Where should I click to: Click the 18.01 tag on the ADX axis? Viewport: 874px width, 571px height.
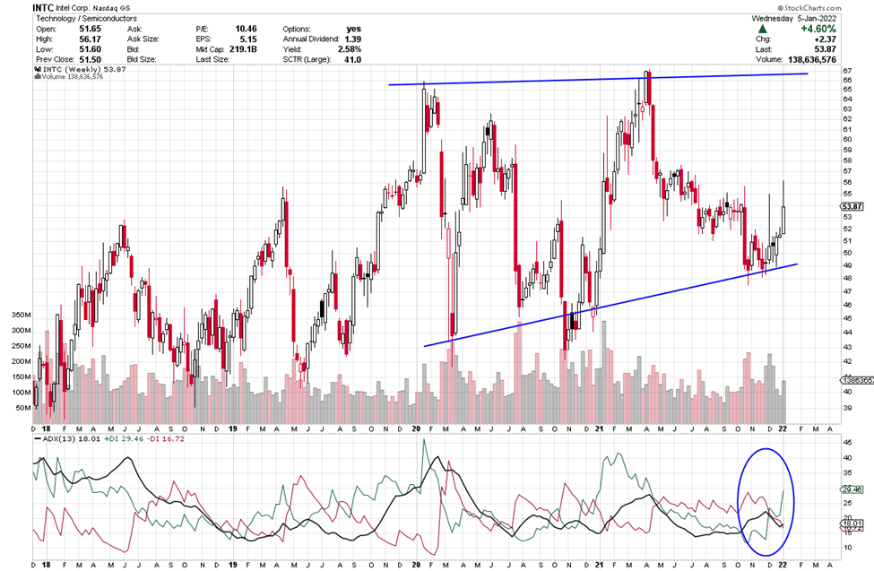(852, 523)
